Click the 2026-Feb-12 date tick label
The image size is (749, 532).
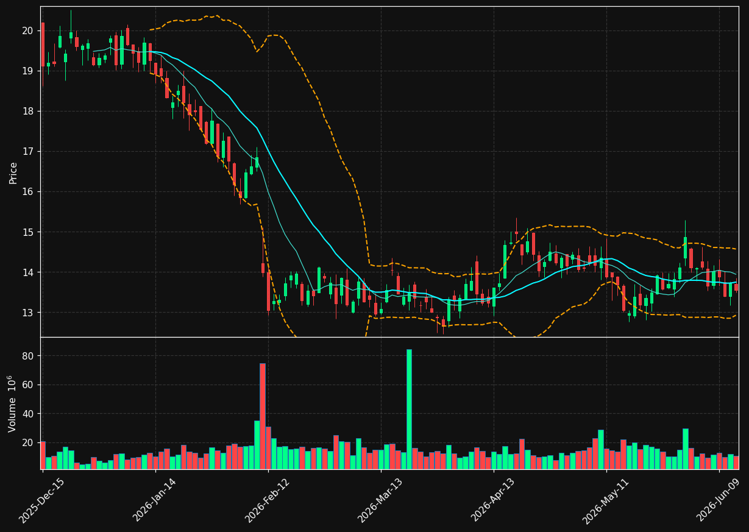[x=267, y=501]
